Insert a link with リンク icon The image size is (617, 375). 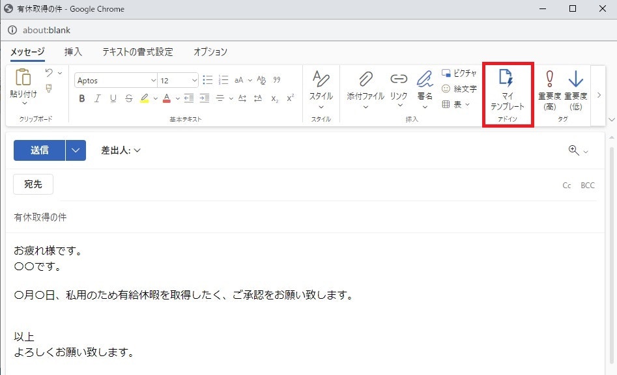pos(399,79)
